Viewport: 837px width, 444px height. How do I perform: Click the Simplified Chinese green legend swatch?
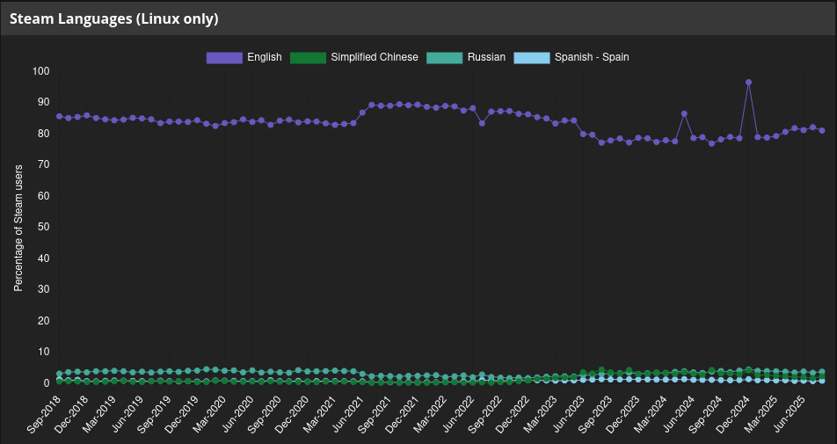[x=308, y=58]
